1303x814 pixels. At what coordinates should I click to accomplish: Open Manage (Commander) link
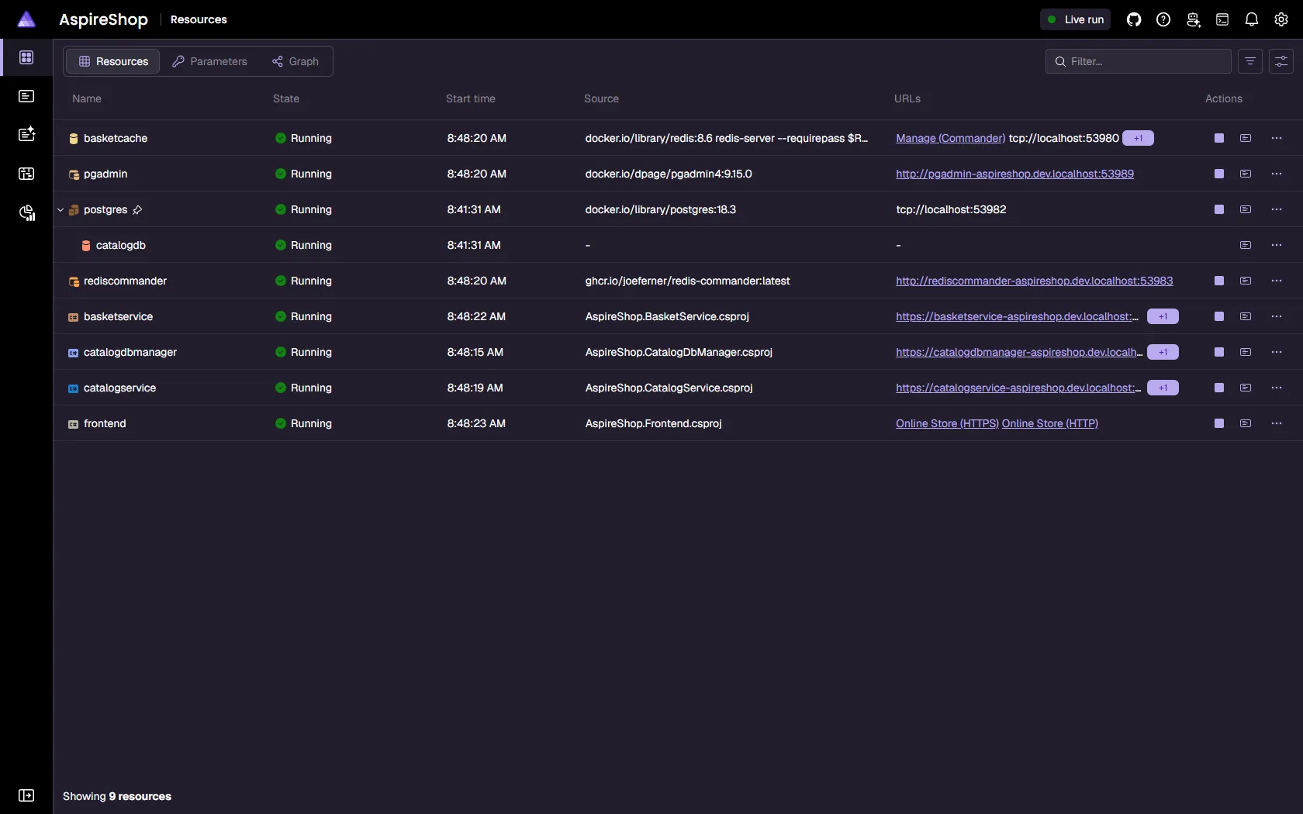point(950,138)
